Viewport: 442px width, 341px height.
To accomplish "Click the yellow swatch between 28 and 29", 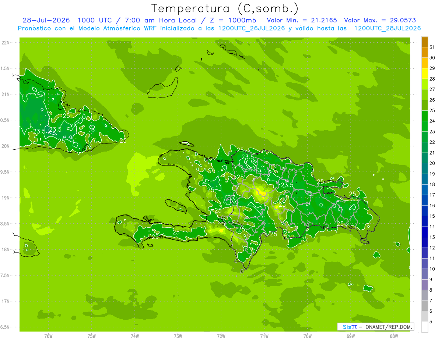I will [x=425, y=74].
